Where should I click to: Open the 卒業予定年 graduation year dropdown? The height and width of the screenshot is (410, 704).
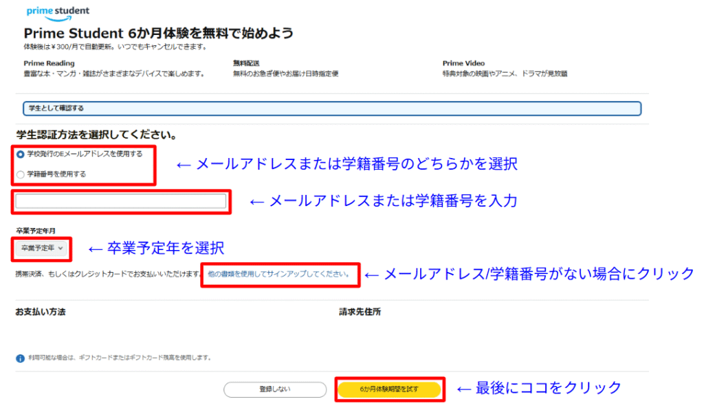click(42, 248)
